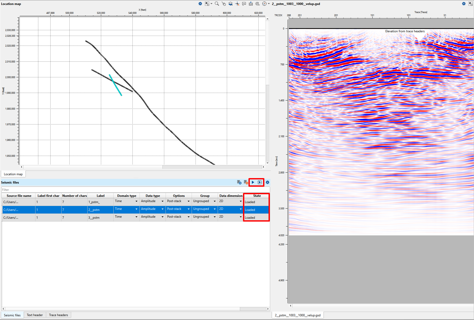Select the zoom magnifier tool
The height and width of the screenshot is (320, 474).
217,4
